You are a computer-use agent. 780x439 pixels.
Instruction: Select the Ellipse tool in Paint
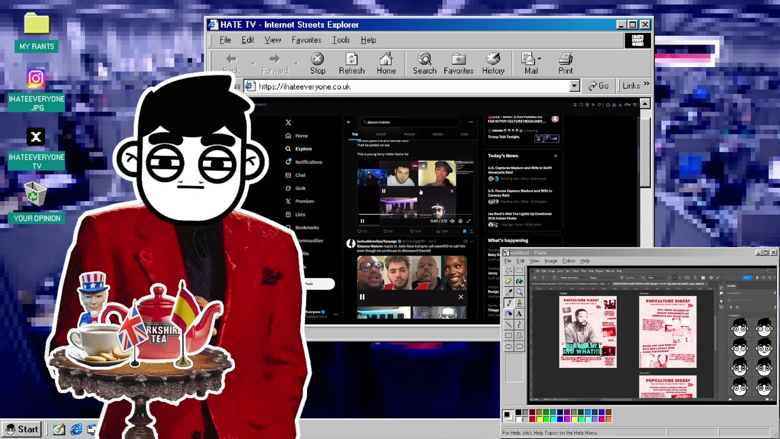[508, 346]
